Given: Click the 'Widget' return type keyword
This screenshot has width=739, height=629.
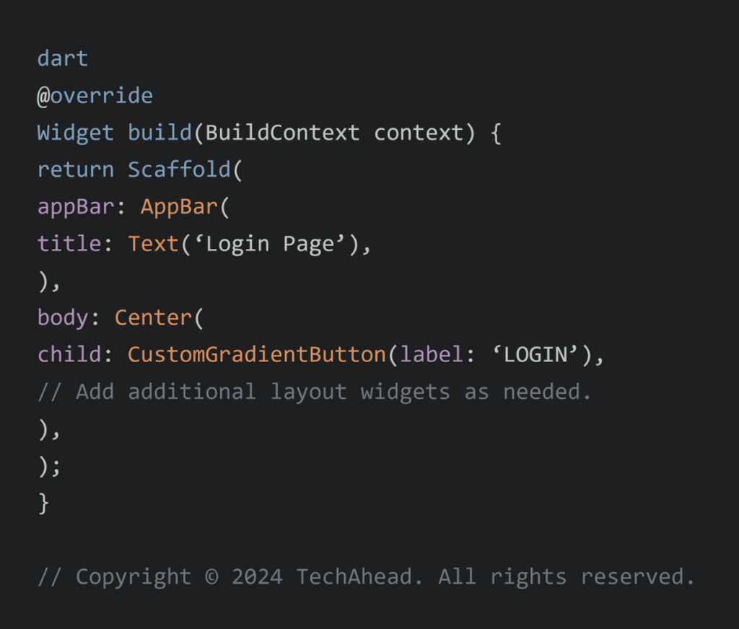Looking at the screenshot, I should tap(75, 133).
